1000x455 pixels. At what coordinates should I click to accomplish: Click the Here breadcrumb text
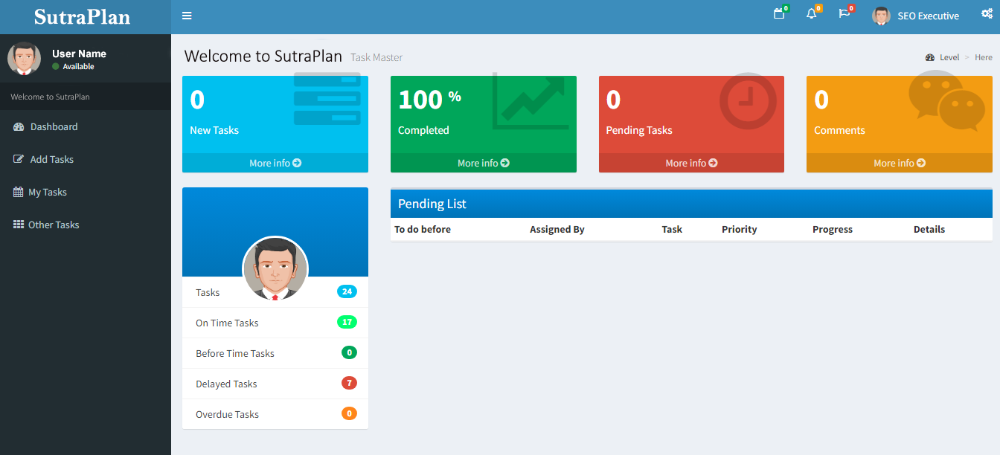pos(984,57)
